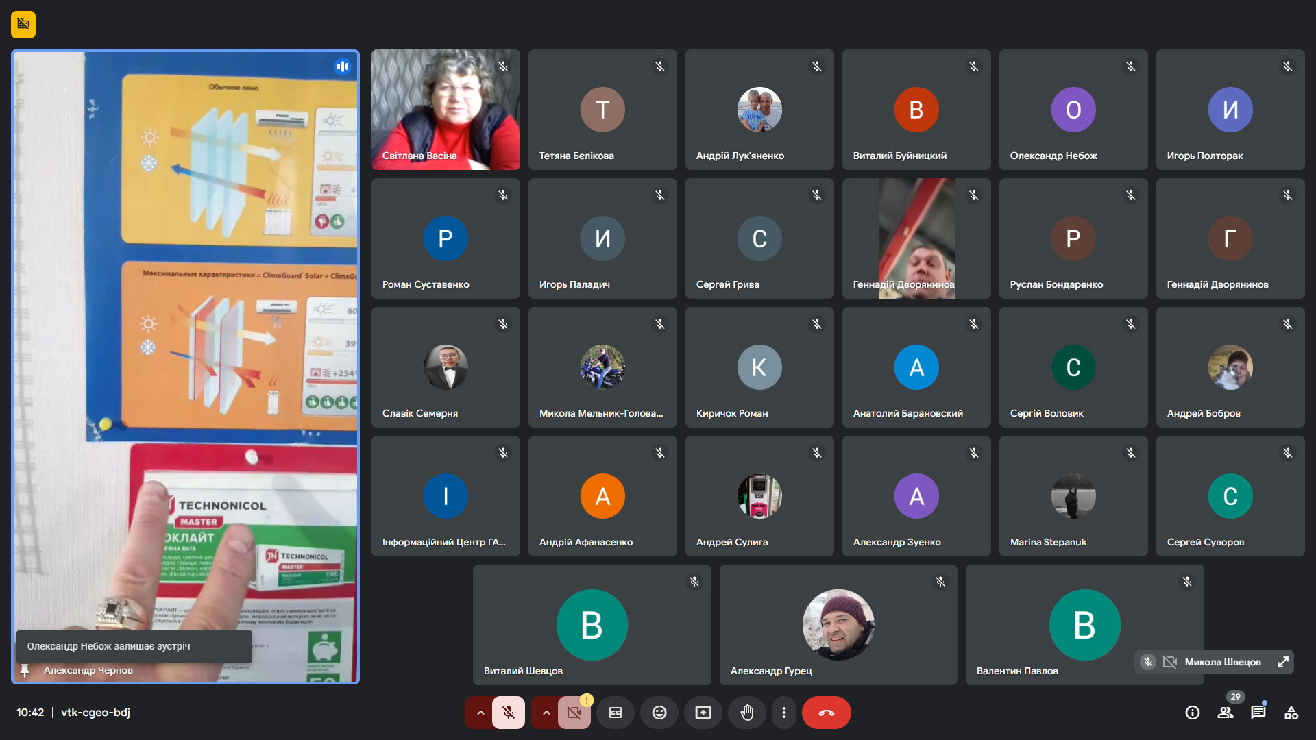Click muted mic icon on Андрей Бобров tile
Screen dimensions: 1316x740
point(1288,324)
